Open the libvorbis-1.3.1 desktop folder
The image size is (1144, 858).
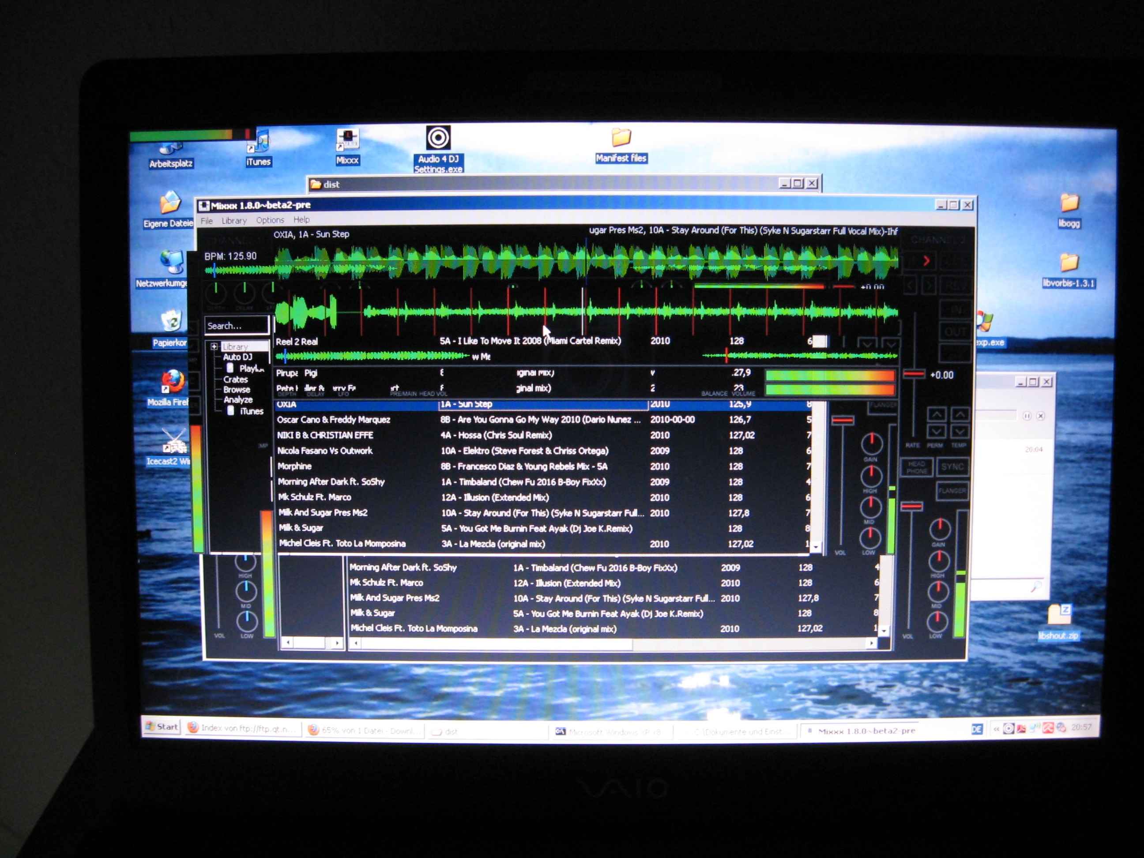click(x=1069, y=271)
